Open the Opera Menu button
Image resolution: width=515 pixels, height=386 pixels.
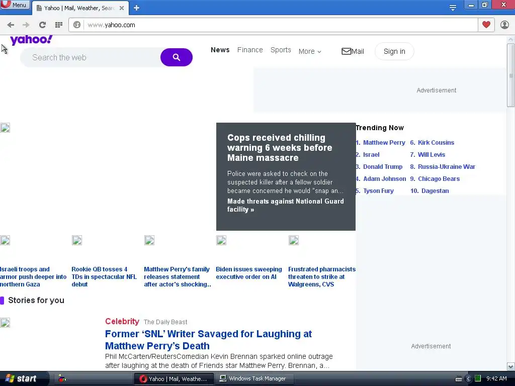(x=15, y=5)
